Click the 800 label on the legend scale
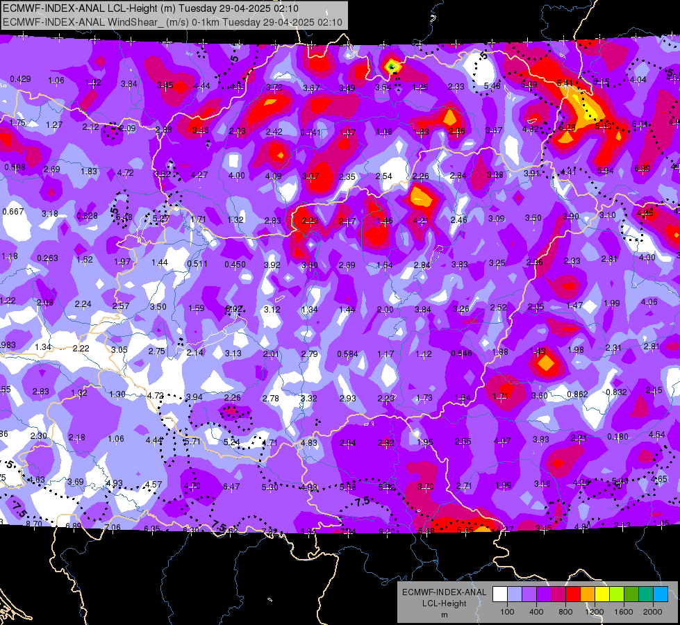 pos(565,612)
